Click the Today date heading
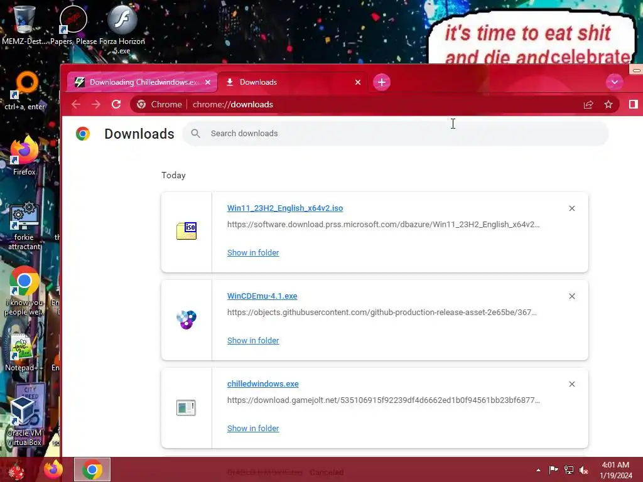Viewport: 643px width, 482px height. pos(173,176)
